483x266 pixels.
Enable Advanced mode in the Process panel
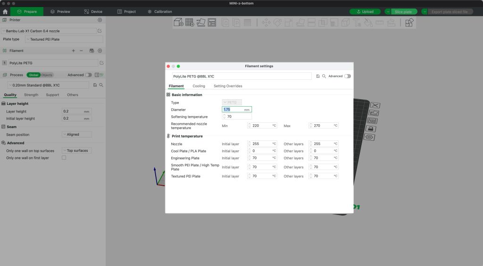click(x=89, y=75)
